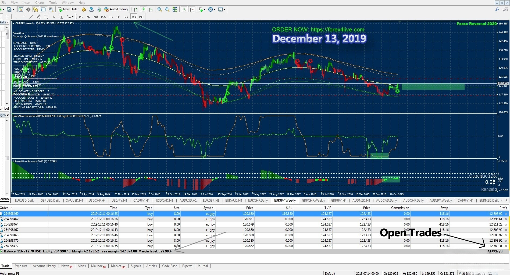
Task: Open the Indicators list dropdown
Action: coord(202,9)
